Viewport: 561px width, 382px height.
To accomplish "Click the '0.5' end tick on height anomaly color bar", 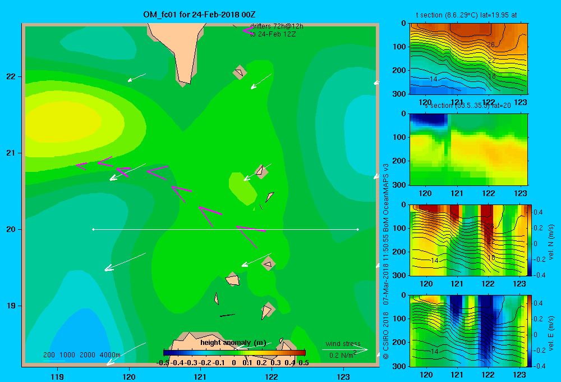I will tap(304, 363).
